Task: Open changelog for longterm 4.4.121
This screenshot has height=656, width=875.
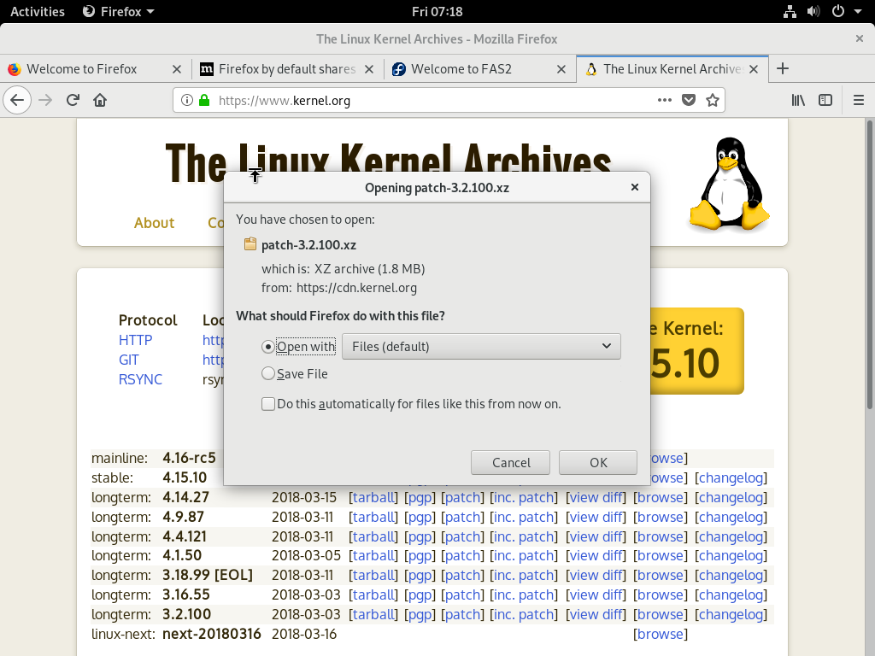Action: tap(731, 536)
